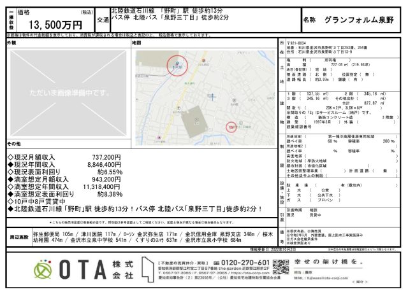Click the 現況年間収入 8,846,400円 line

(64, 164)
